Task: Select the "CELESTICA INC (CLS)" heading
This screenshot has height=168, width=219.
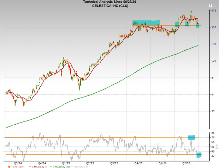Action: pos(110,6)
